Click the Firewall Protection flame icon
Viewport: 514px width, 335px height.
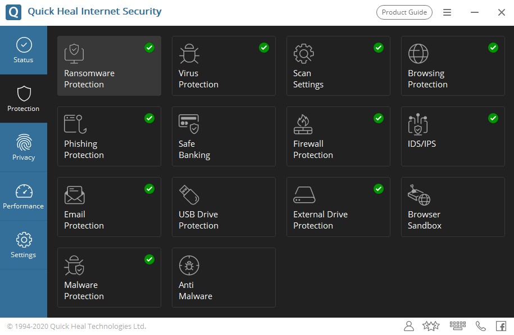click(303, 124)
